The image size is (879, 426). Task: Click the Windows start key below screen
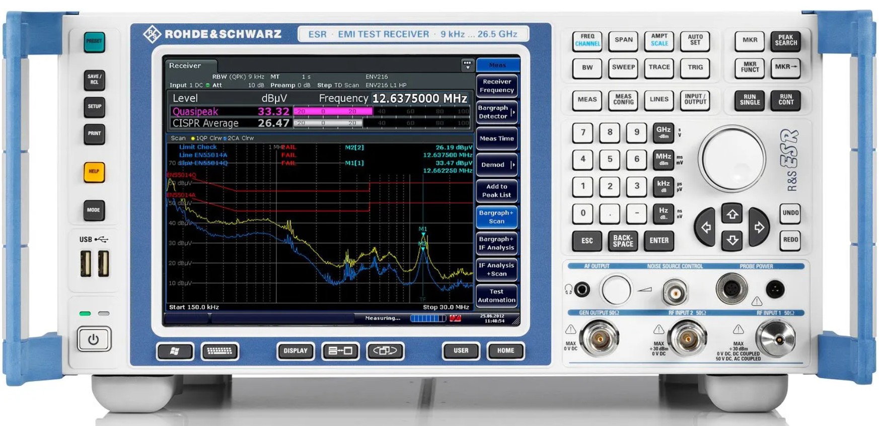pos(174,351)
